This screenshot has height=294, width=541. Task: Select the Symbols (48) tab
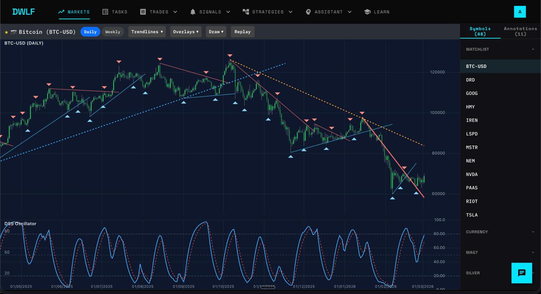pyautogui.click(x=480, y=31)
